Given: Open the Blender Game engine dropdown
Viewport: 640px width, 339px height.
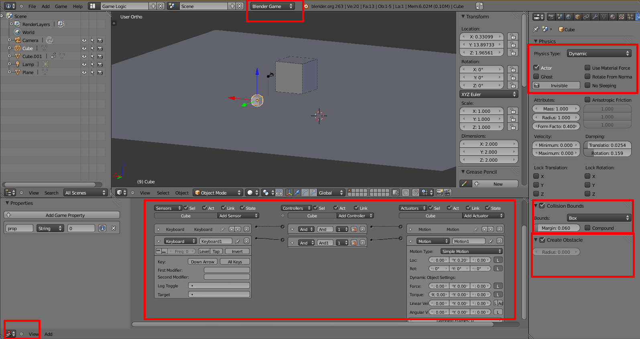Looking at the screenshot, I should tap(272, 6).
